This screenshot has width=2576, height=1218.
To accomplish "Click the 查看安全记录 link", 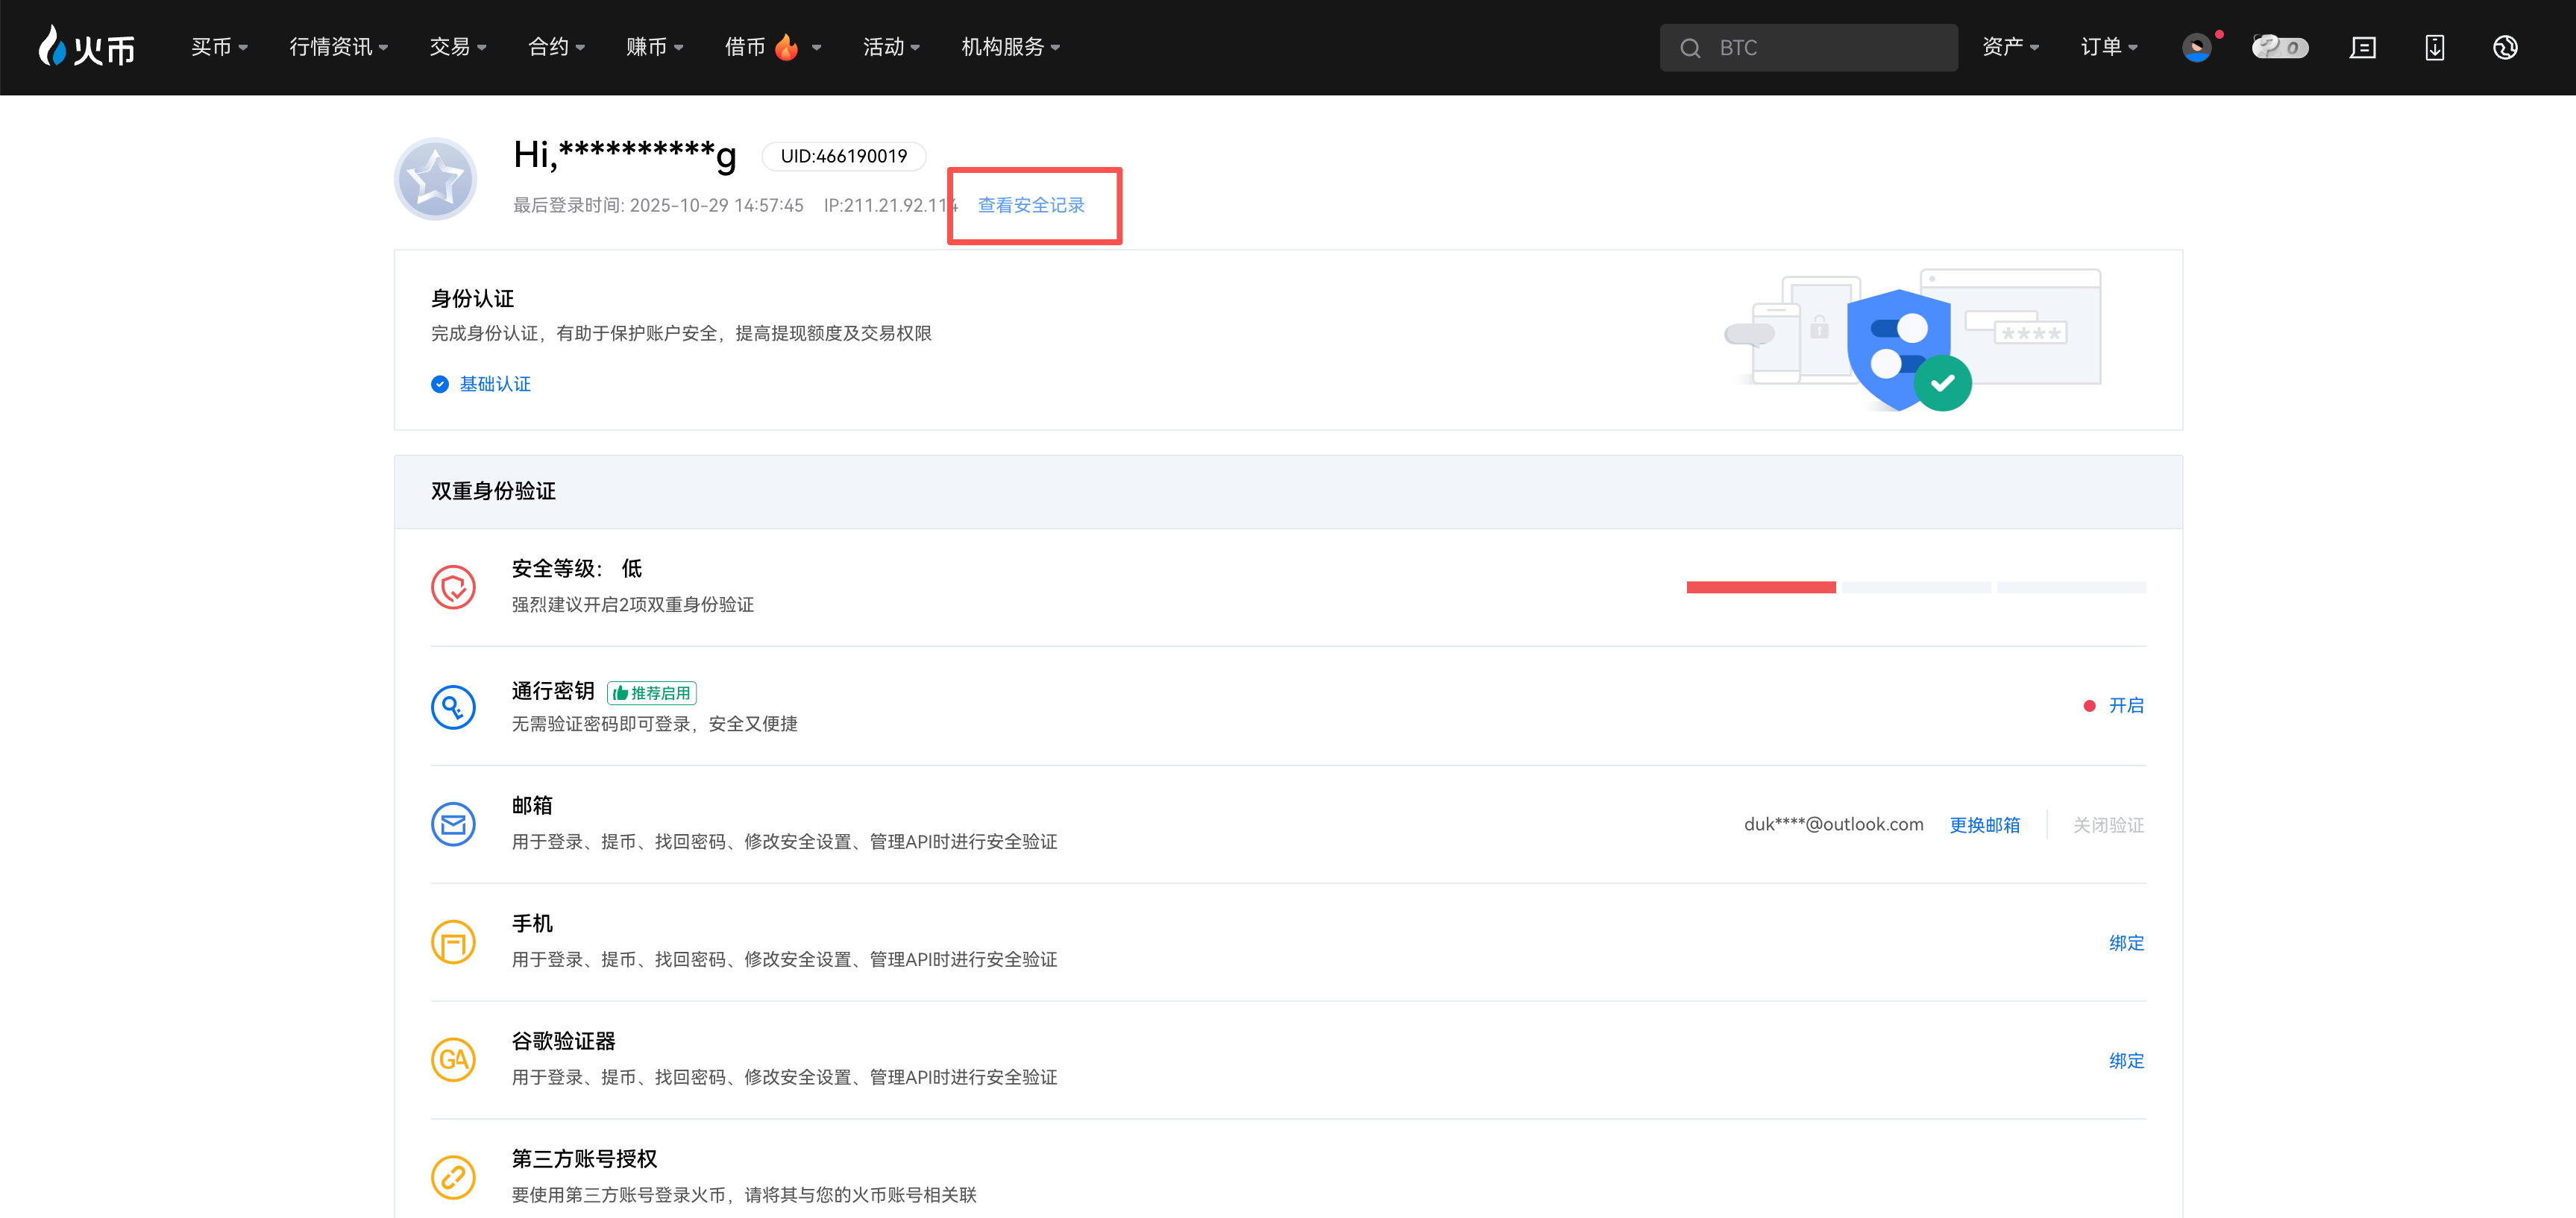I will click(x=1031, y=205).
